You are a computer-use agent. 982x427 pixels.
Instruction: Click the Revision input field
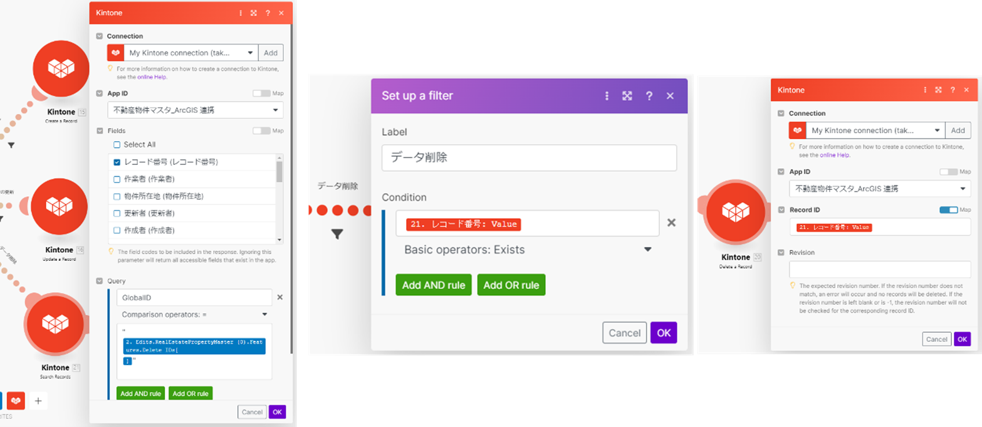point(880,270)
